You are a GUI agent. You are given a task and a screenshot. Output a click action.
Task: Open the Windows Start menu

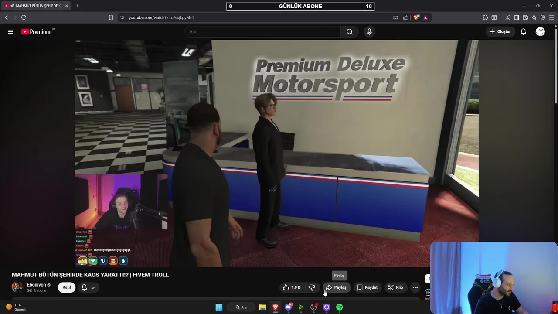point(219,307)
